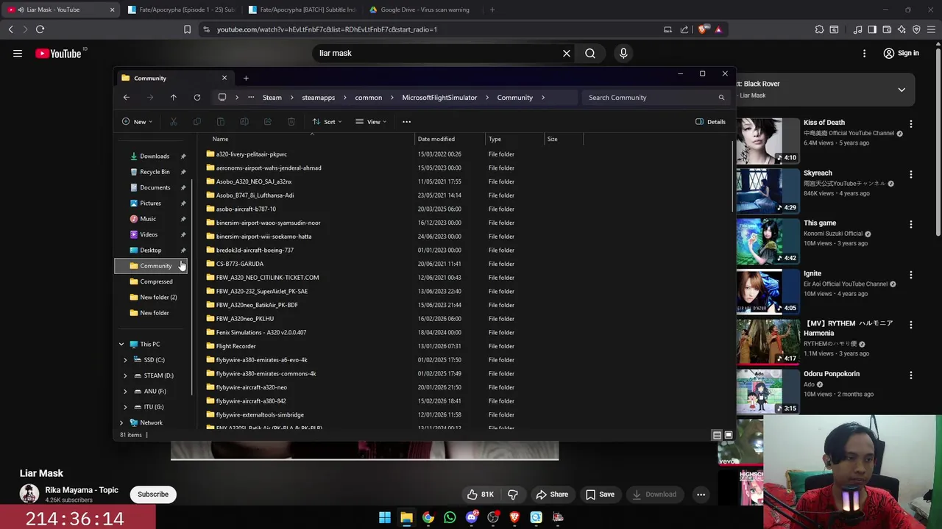
Task: Reload the browser page
Action: point(40,29)
